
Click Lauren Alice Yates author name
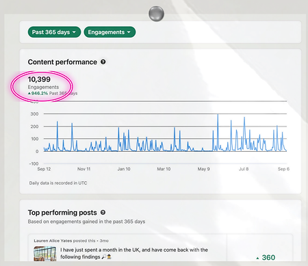53,241
